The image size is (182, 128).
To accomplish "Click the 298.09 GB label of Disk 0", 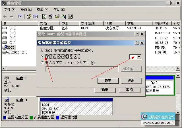I will point(12,86).
